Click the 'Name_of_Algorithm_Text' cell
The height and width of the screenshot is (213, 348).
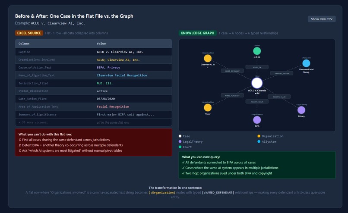coord(36,75)
